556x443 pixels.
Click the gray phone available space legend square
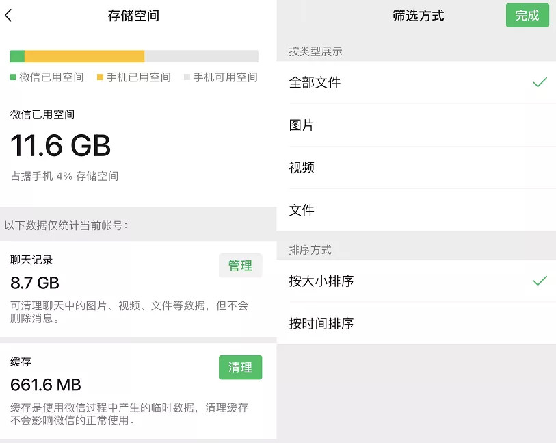pyautogui.click(x=187, y=77)
